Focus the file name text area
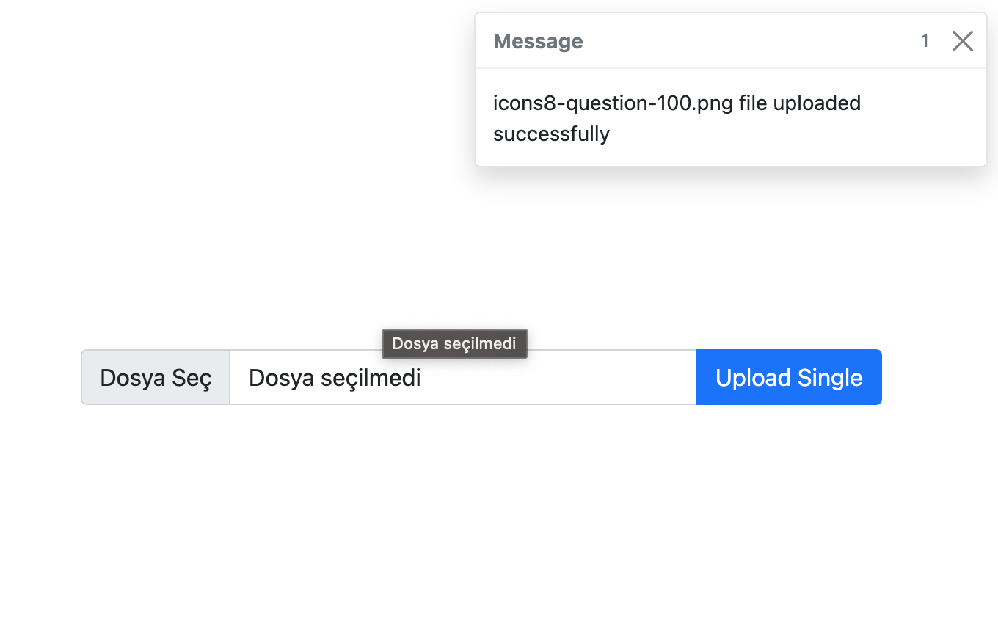Screen dimensions: 998x628 (x=462, y=377)
